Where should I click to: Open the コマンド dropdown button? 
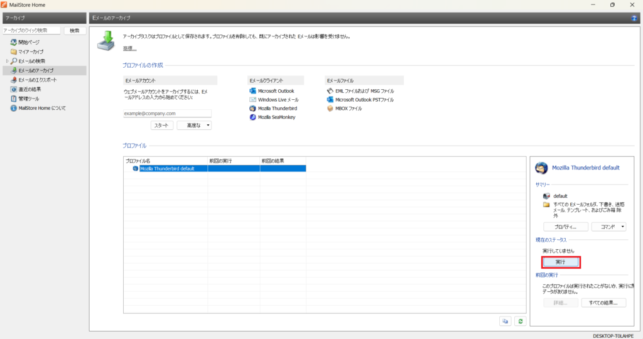coord(609,227)
